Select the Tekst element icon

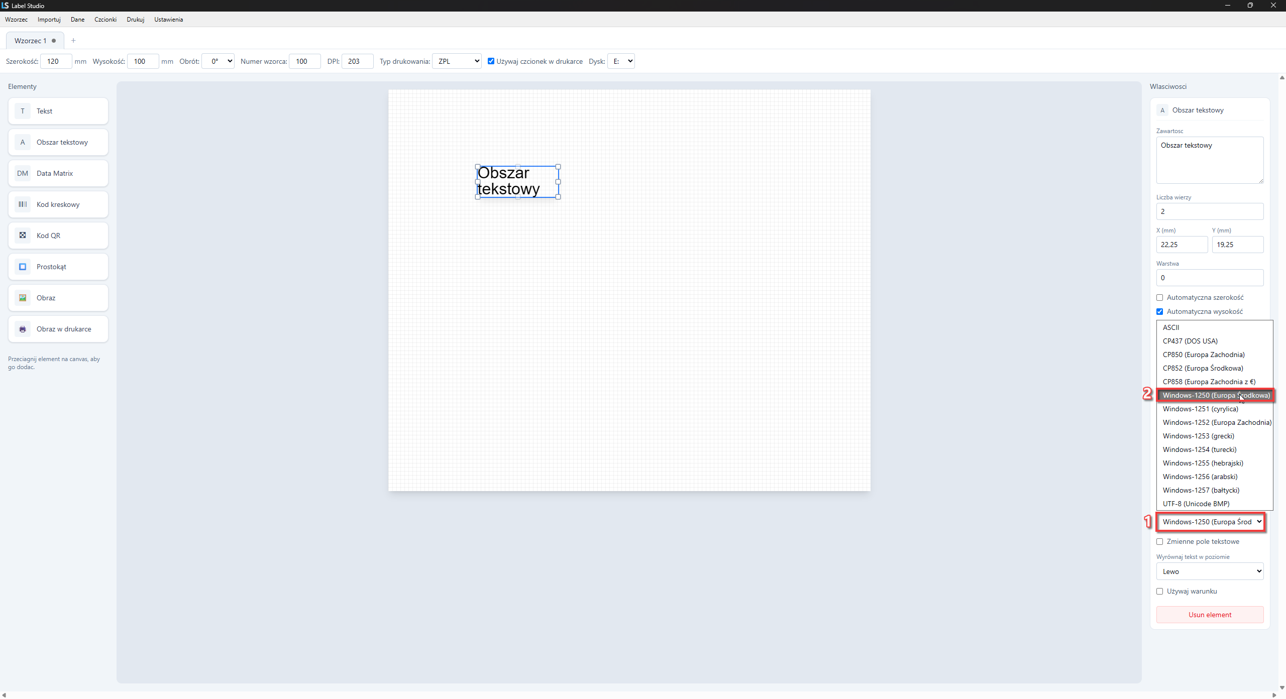(23, 111)
